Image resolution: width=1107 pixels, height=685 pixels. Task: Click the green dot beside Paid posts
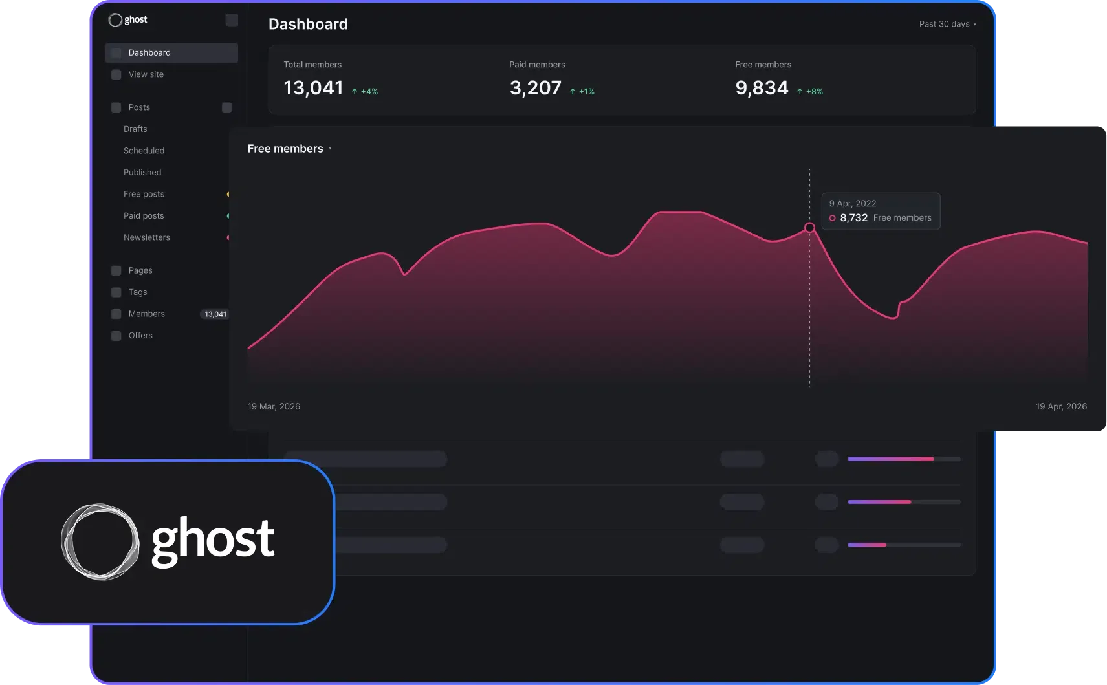228,216
